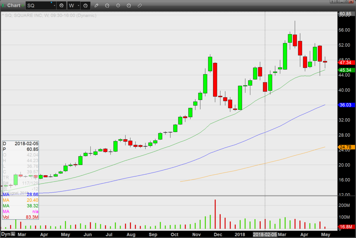Maximize the chart window
Viewport: 356px width, 238px height.
pyautogui.click(x=346, y=2)
